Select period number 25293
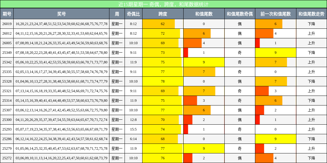This screenshot has width=327, height=163. click(x=7, y=129)
